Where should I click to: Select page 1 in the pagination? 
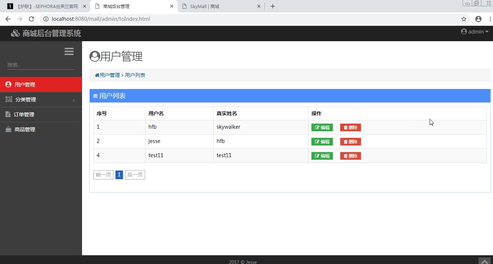pyautogui.click(x=119, y=175)
